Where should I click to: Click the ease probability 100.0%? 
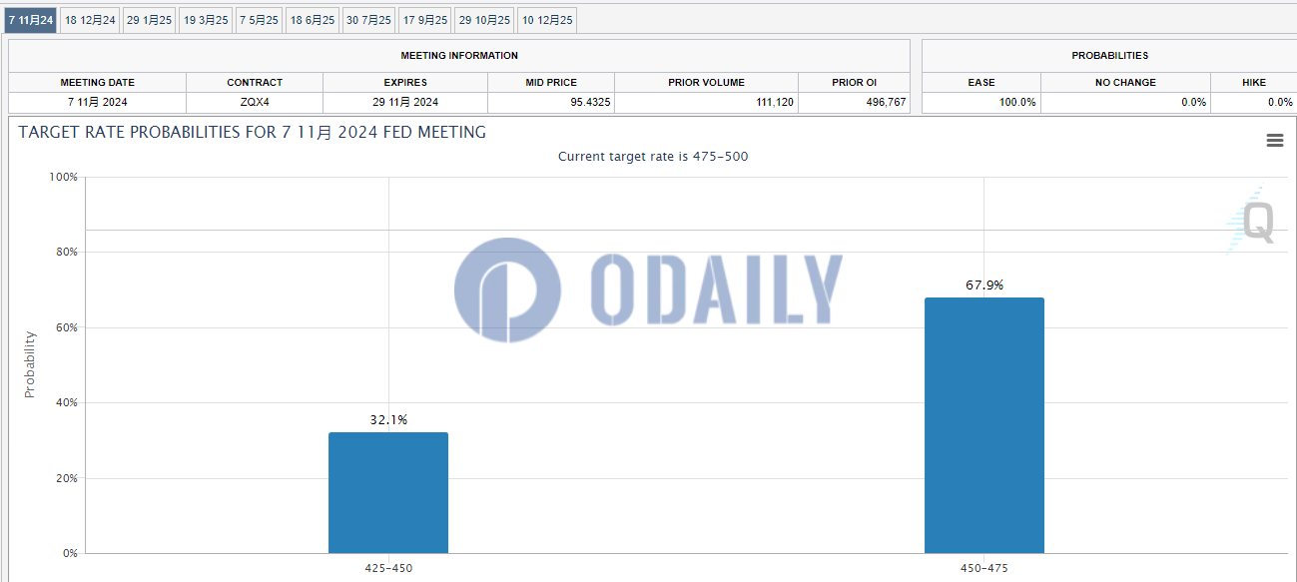coord(1017,102)
